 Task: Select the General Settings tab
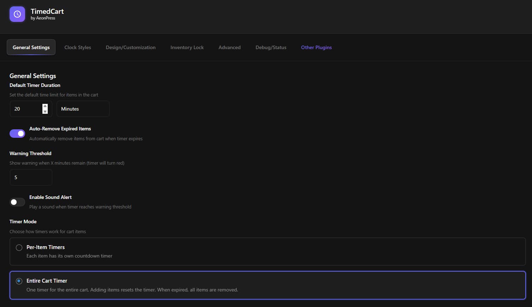click(31, 47)
